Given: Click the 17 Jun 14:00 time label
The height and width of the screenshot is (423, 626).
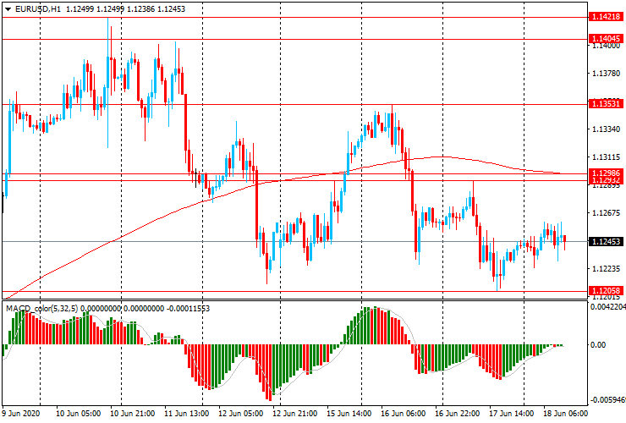Looking at the screenshot, I should (x=512, y=413).
